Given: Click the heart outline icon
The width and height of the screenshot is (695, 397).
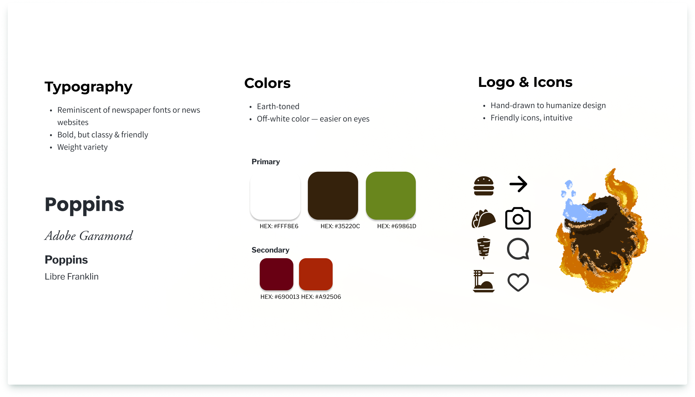Looking at the screenshot, I should pos(518,282).
